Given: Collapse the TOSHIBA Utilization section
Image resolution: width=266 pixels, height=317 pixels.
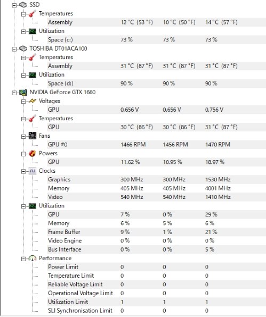Looking at the screenshot, I should (x=23, y=76).
